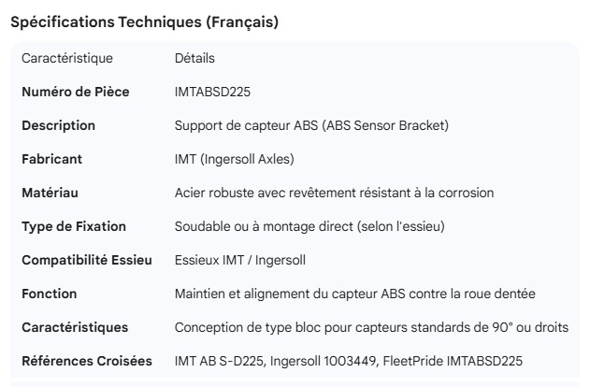Click the "Références Croisées" row label
The width and height of the screenshot is (590, 387).
(87, 361)
